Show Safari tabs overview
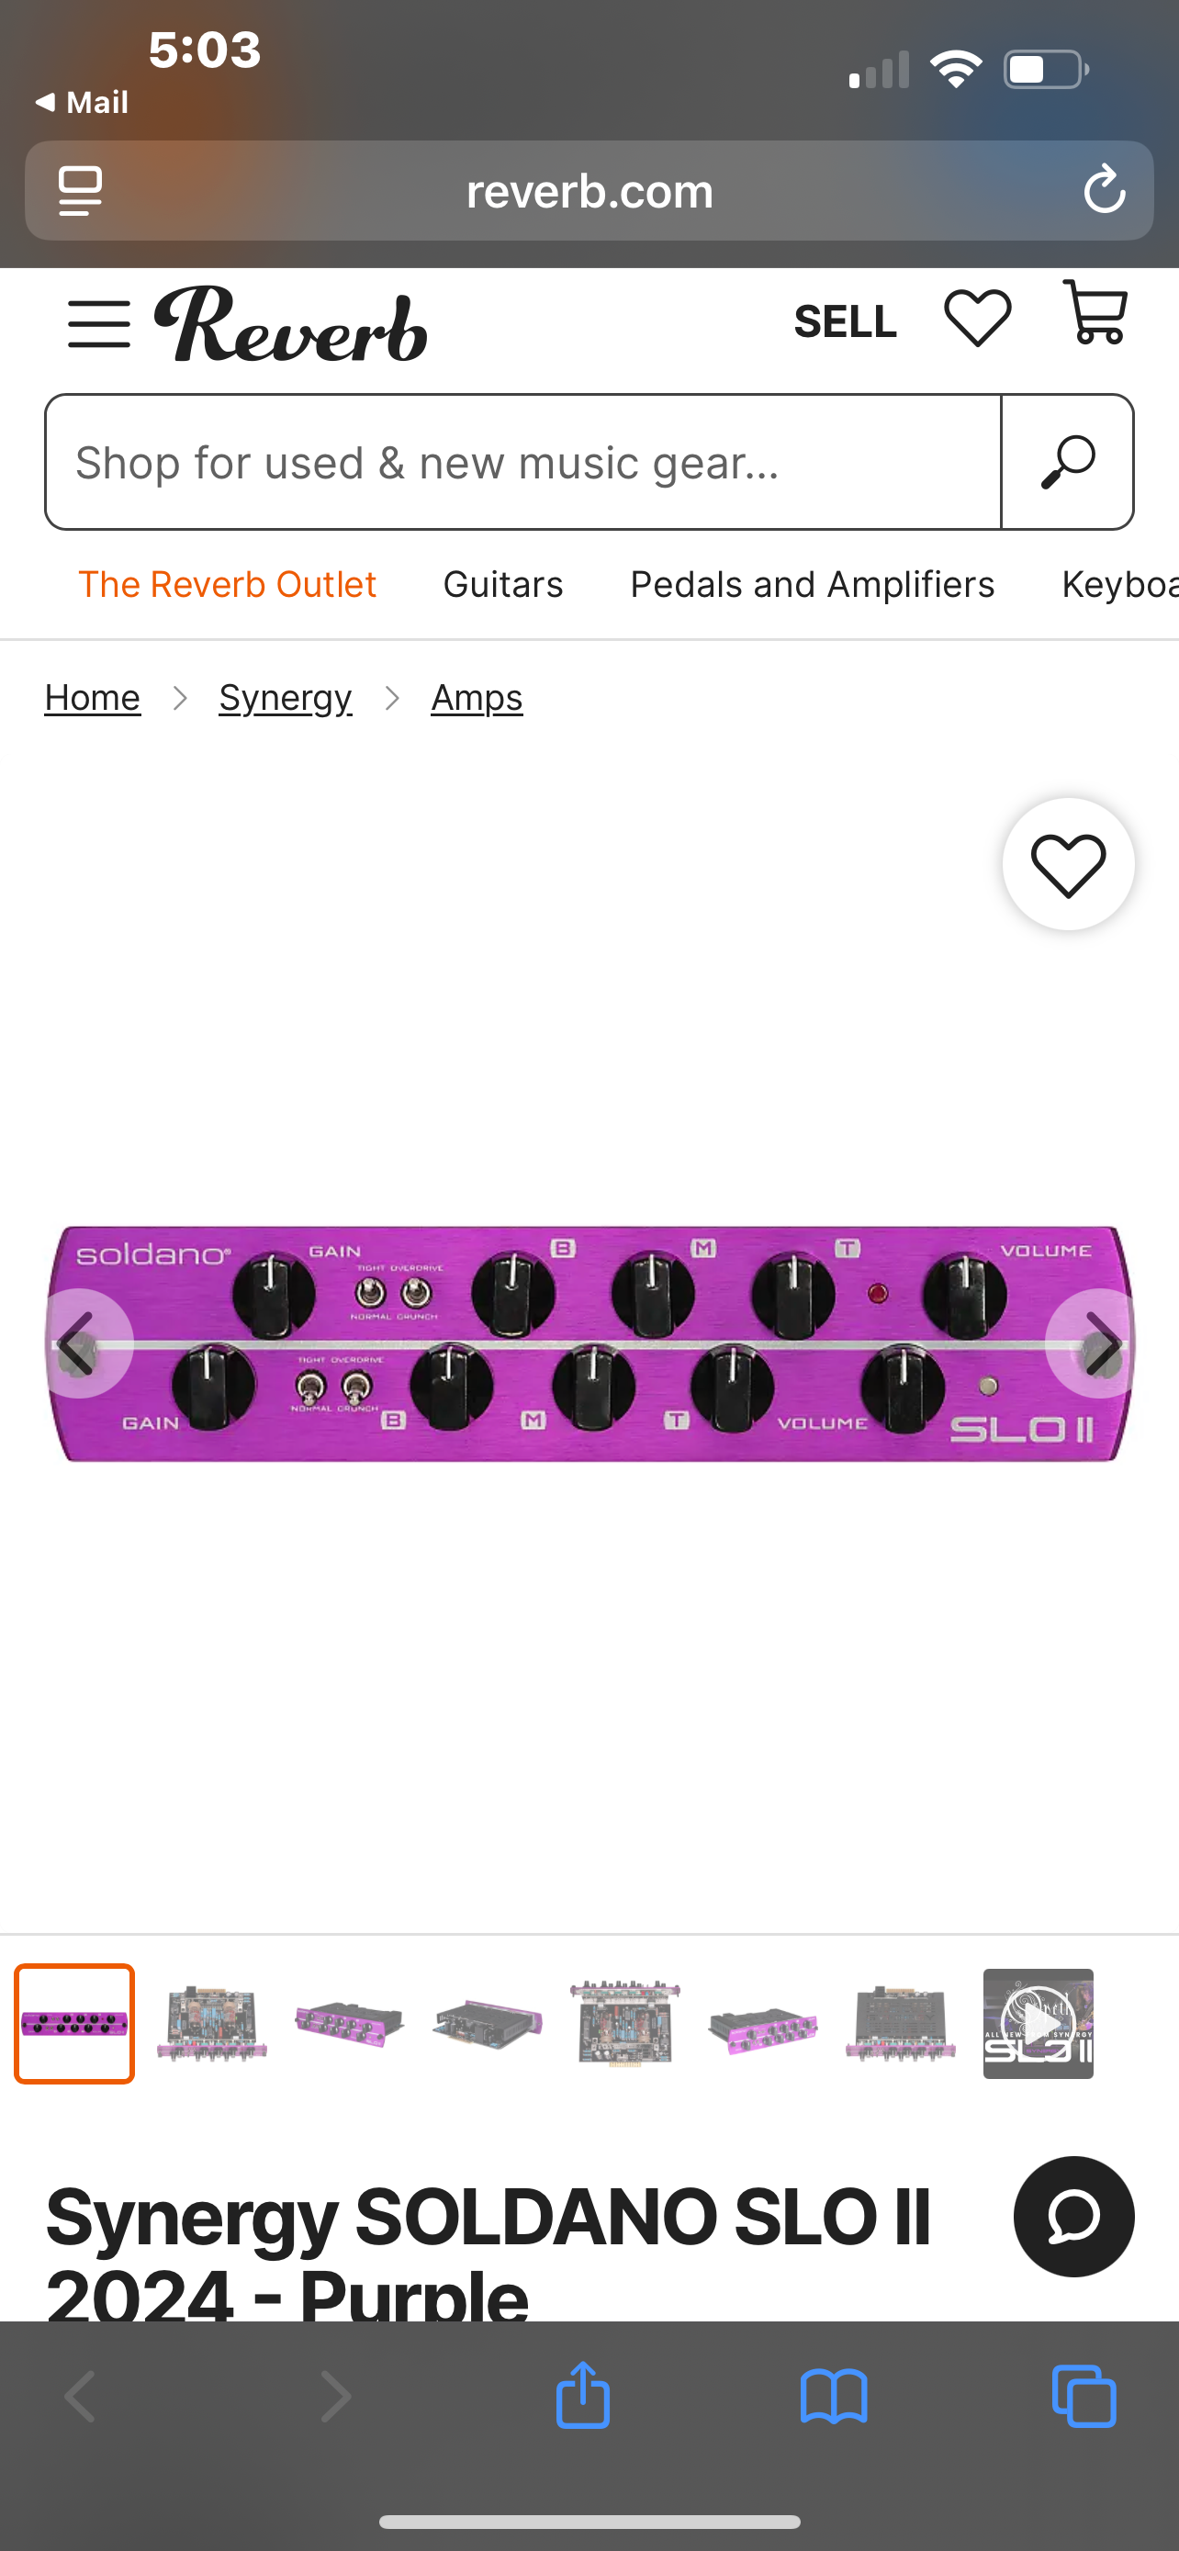The width and height of the screenshot is (1179, 2551). pyautogui.click(x=1084, y=2397)
